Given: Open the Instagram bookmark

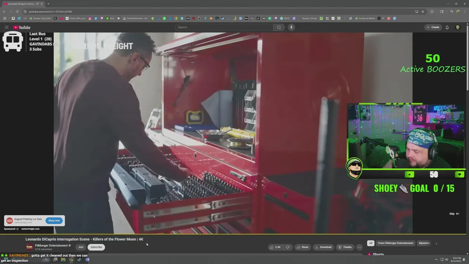Looking at the screenshot, I should (x=90, y=18).
